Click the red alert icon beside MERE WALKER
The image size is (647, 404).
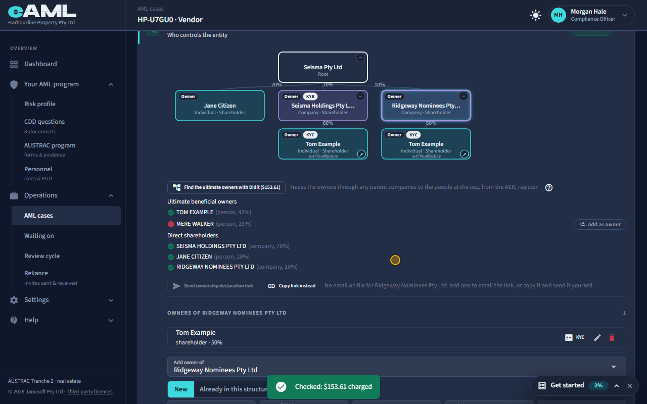[x=171, y=224]
